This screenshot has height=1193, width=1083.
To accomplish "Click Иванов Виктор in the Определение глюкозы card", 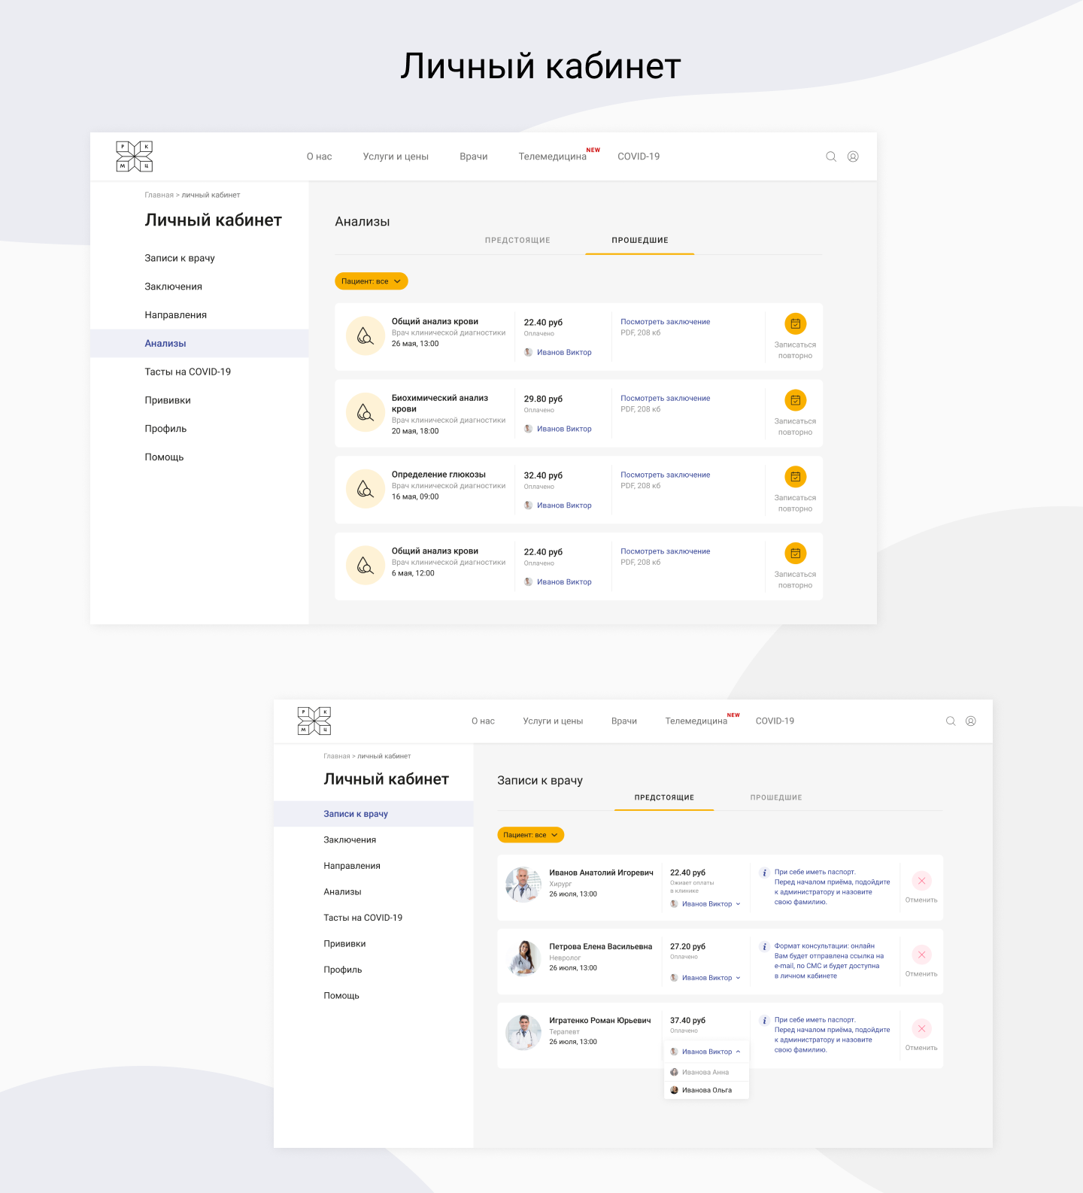I will [558, 505].
